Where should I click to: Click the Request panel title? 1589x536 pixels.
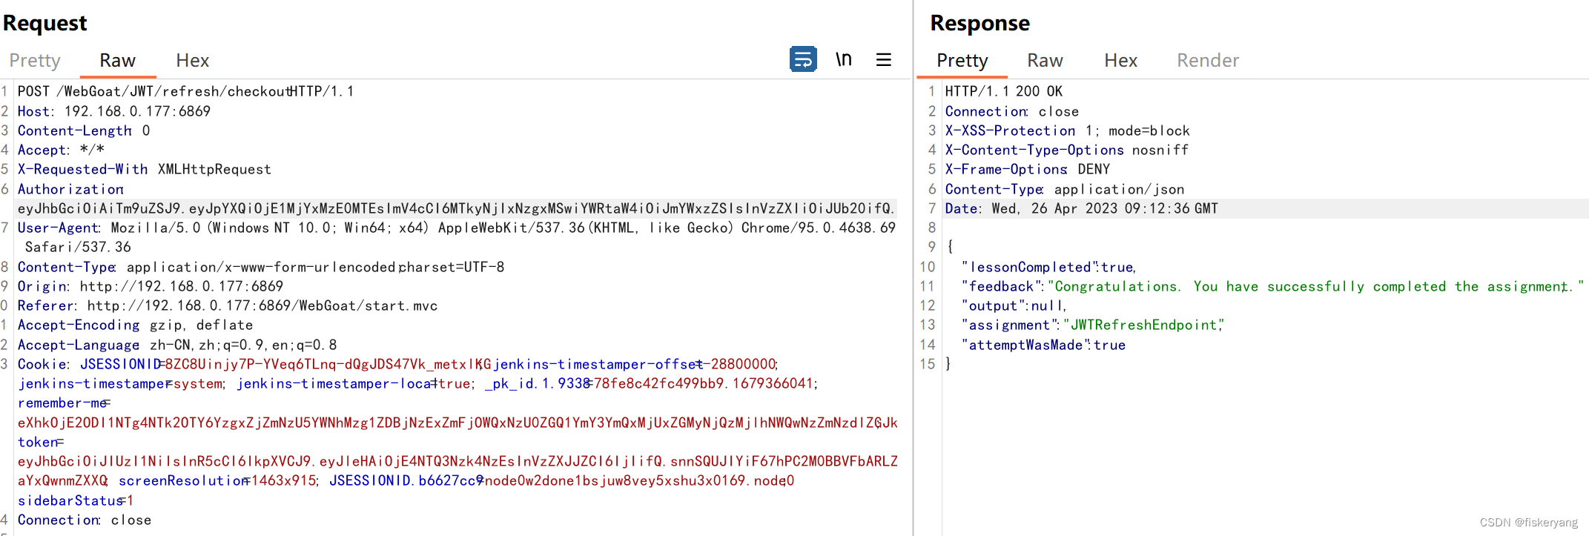pos(45,23)
